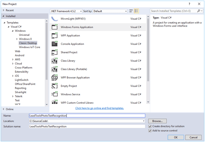Switch to medium icons list view
Screen dimensions: 205x142
136,11
